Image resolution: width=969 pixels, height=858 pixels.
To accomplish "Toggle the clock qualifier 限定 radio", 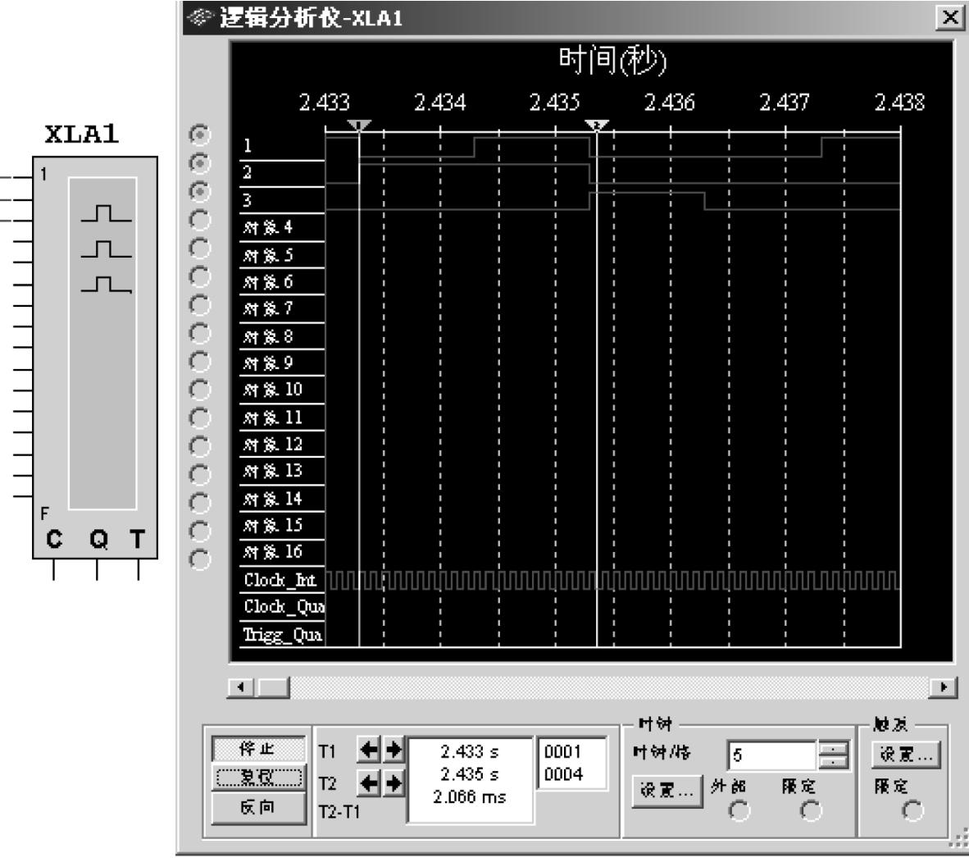I will (811, 810).
